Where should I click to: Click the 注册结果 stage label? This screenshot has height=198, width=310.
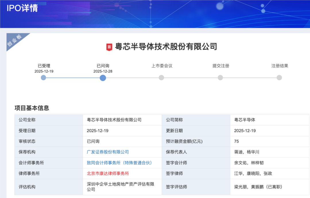click(280, 66)
